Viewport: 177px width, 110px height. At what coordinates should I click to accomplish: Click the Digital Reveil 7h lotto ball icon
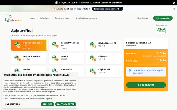(x=93, y=45)
